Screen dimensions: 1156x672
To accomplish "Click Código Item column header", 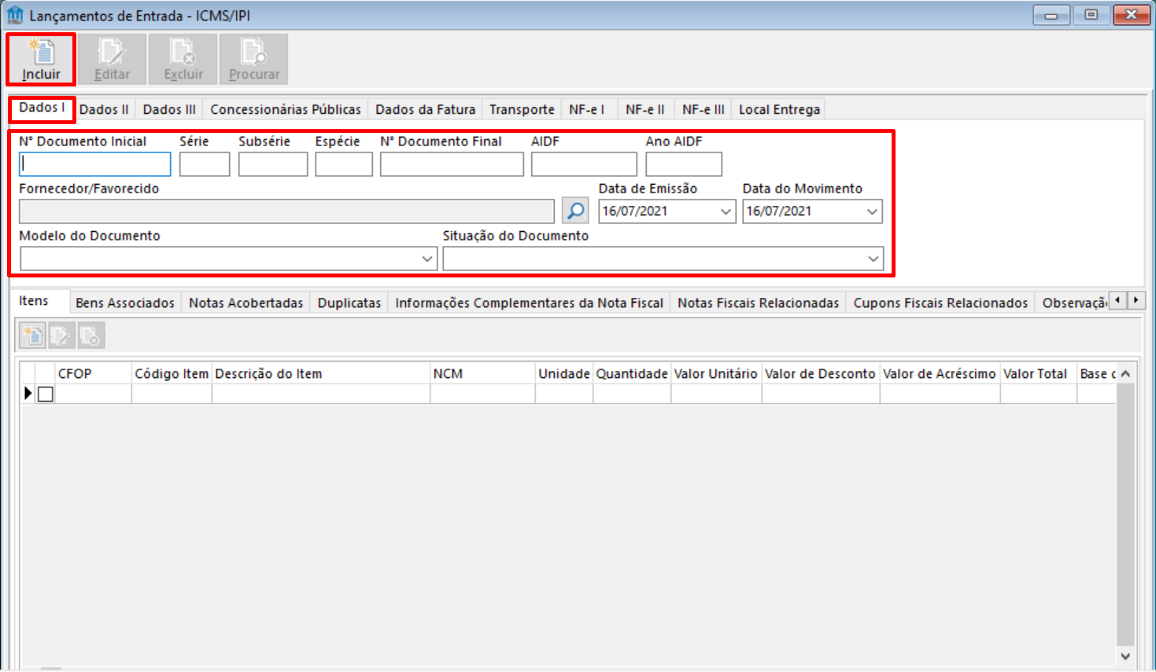I will coord(172,373).
